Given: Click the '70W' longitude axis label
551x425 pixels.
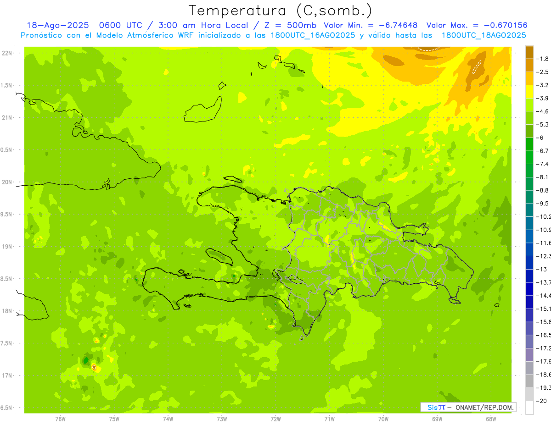Looking at the screenshot, I should tap(383, 419).
